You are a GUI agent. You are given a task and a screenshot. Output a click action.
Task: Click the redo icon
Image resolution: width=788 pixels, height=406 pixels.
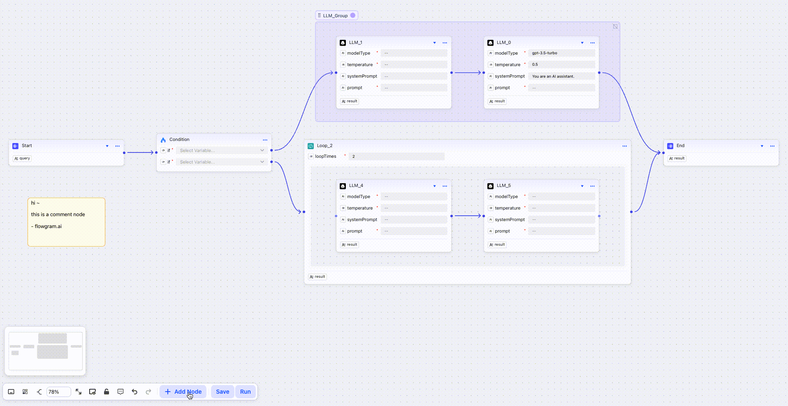point(148,392)
